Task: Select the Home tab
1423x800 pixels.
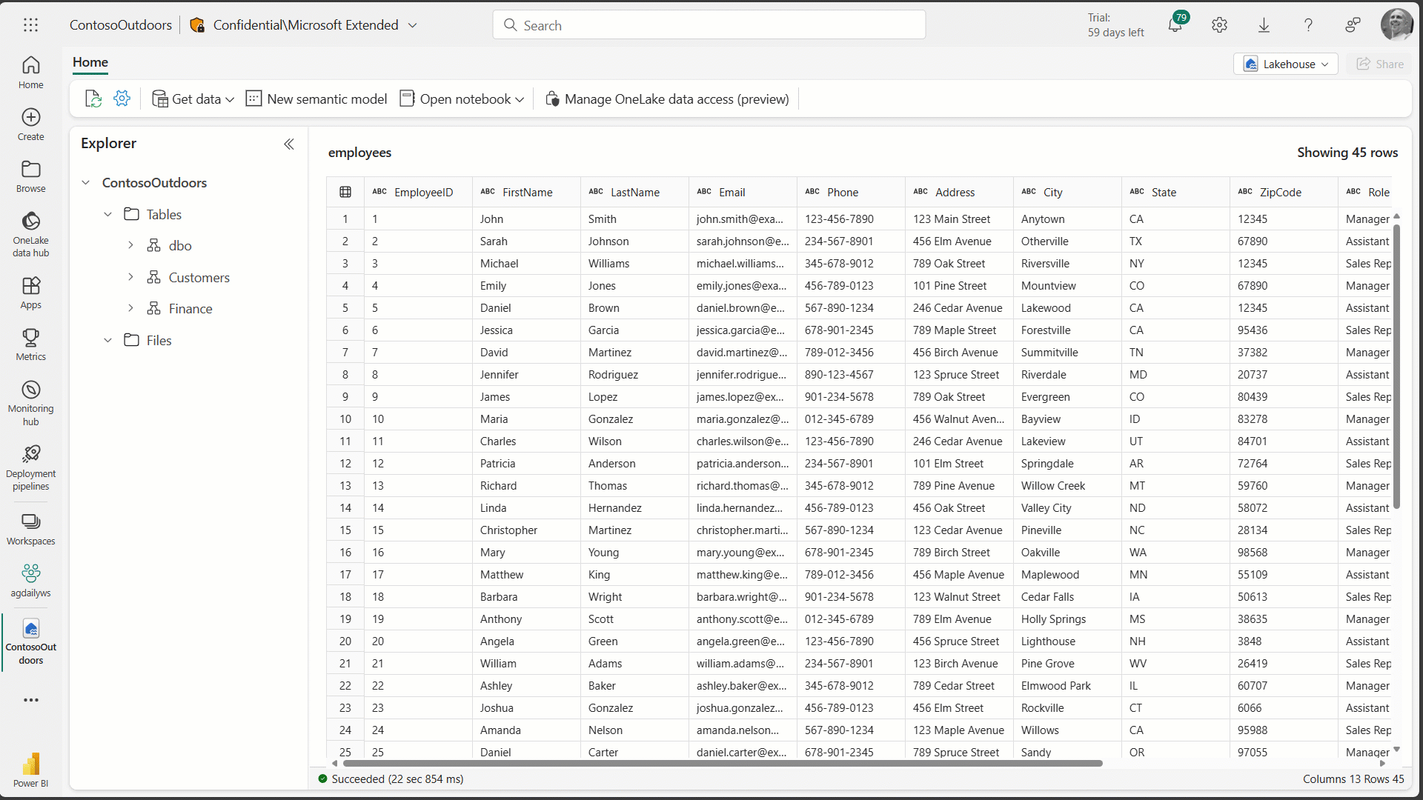Action: pos(91,61)
